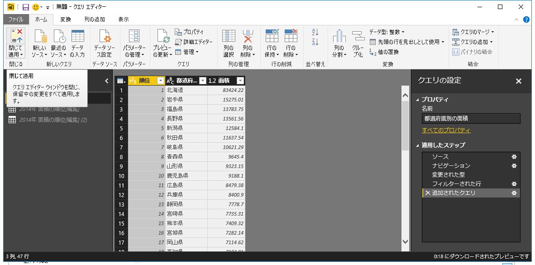
Task: Switch to the 列の追加 tab
Action: pos(95,19)
